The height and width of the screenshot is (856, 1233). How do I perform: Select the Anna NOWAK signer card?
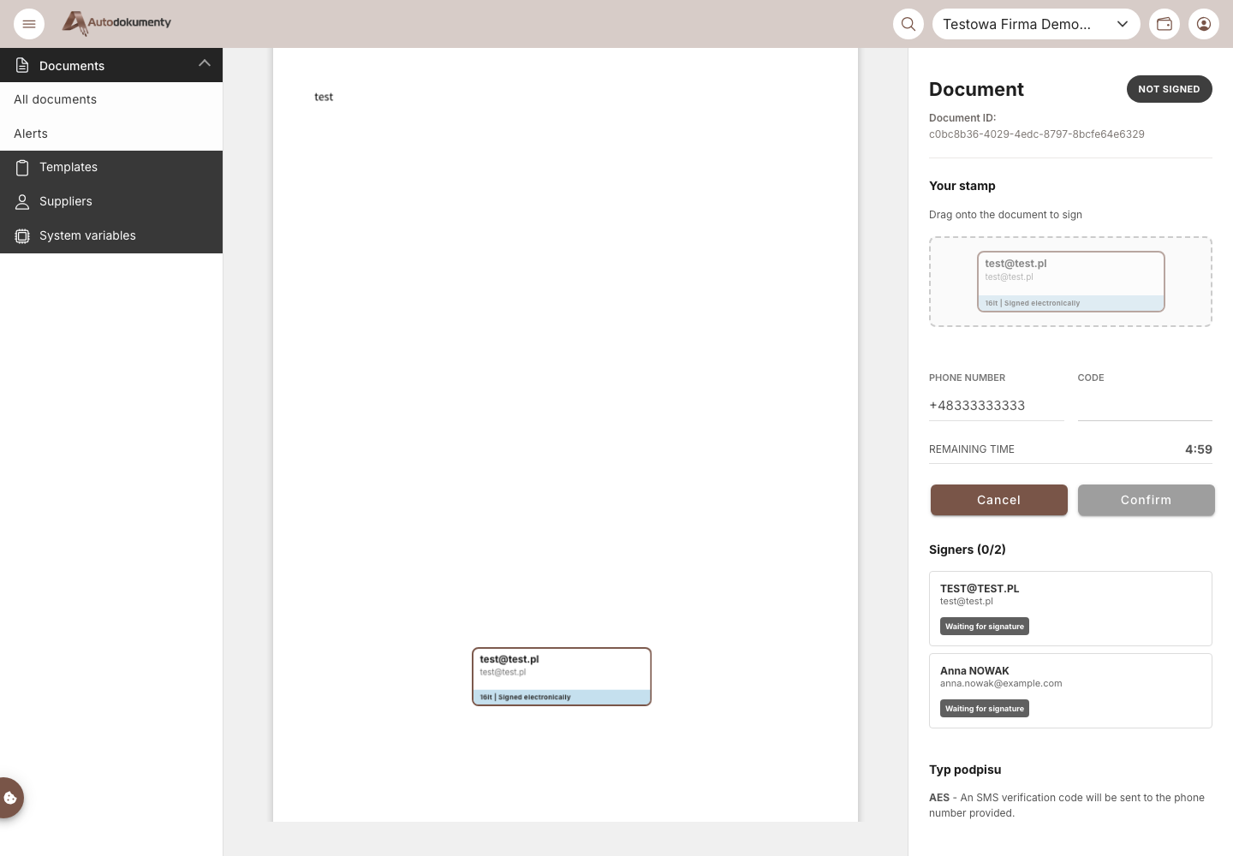pyautogui.click(x=1070, y=691)
